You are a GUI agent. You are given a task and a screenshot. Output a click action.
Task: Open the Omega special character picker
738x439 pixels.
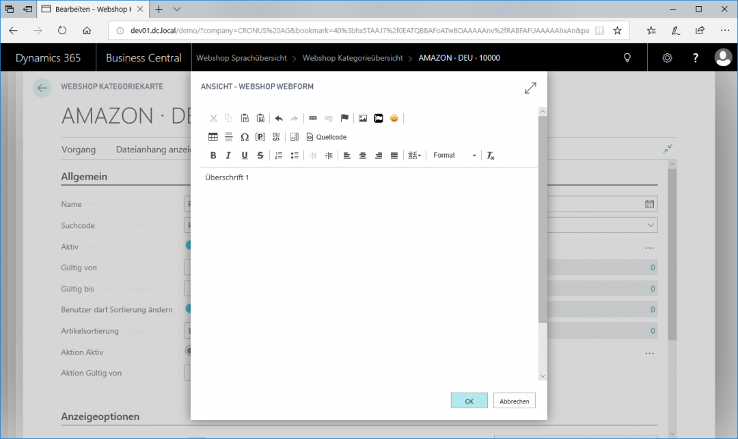point(245,137)
